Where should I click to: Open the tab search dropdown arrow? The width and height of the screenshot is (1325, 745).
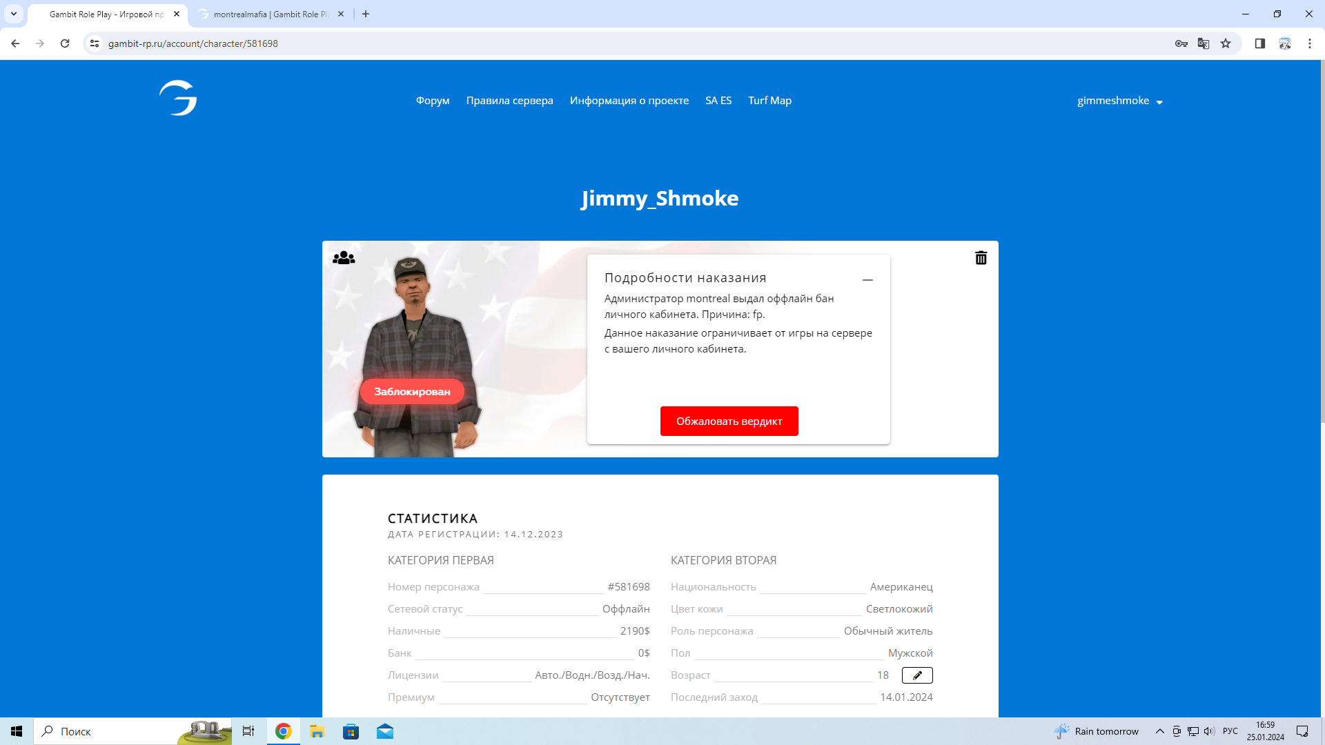[x=13, y=14]
